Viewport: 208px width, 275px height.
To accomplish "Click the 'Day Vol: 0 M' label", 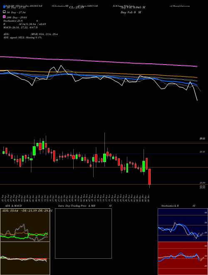I will (131, 12).
